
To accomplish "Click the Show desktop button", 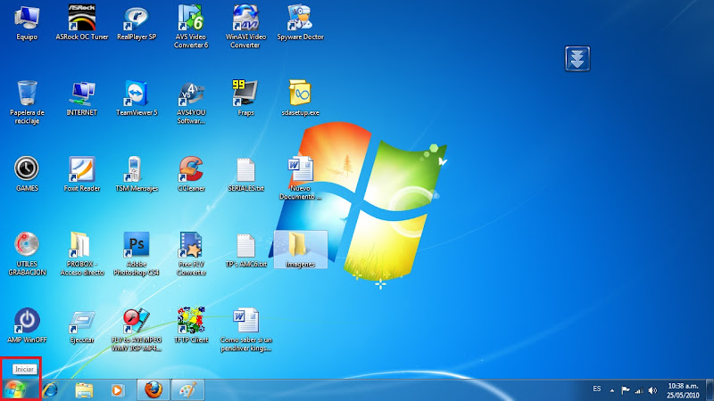I will [710, 390].
